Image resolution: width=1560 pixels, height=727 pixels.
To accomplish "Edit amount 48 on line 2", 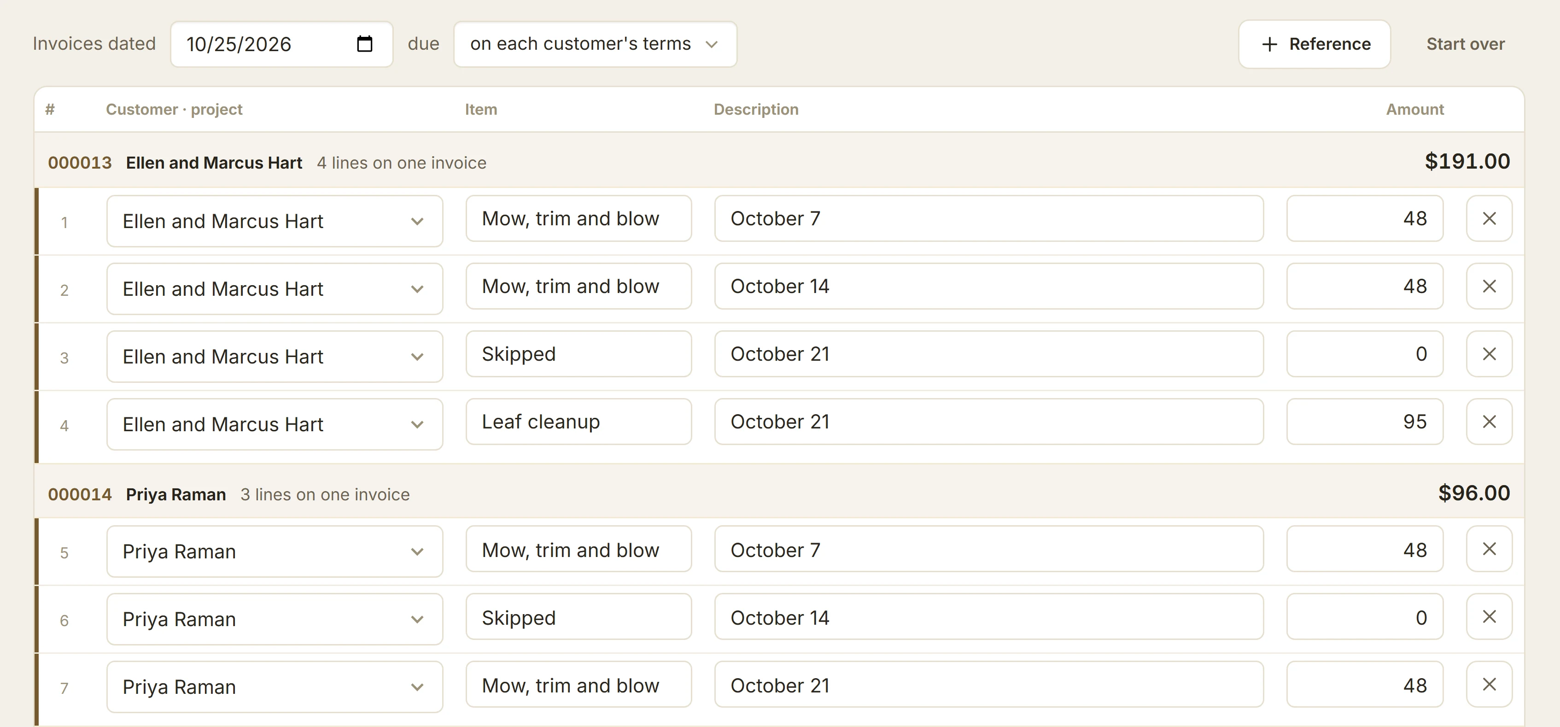I will (x=1365, y=287).
